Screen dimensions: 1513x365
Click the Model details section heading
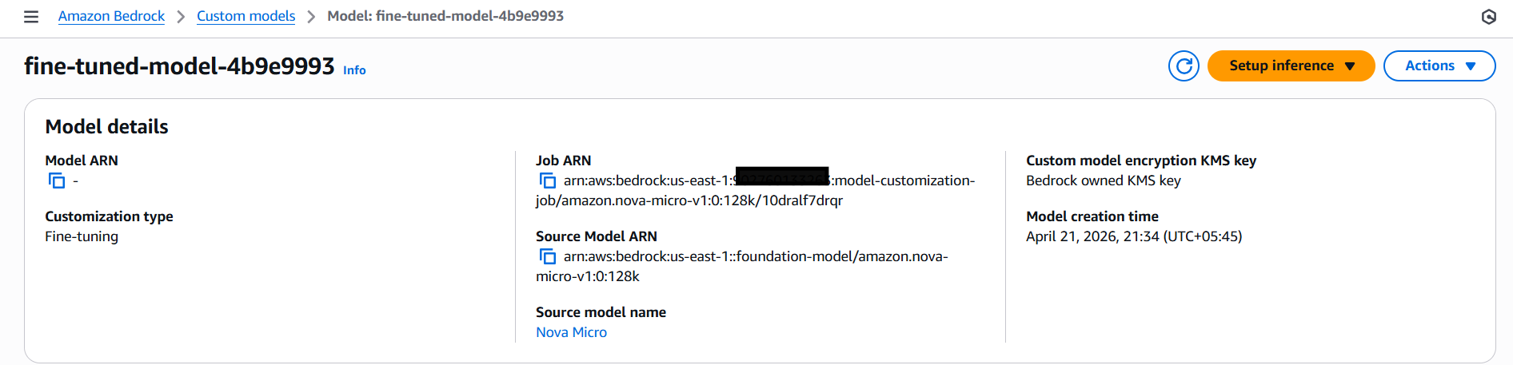pos(106,126)
